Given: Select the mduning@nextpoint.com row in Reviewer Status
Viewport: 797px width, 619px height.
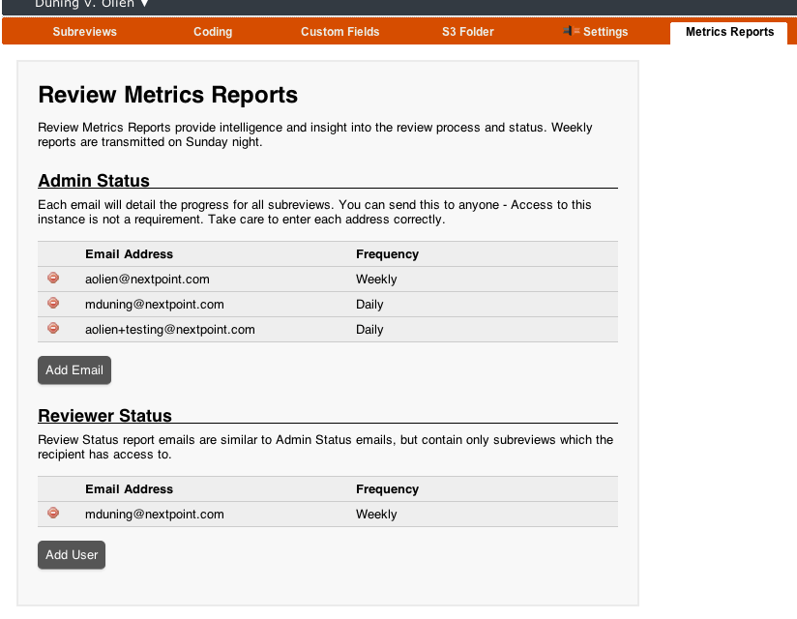Looking at the screenshot, I should click(x=155, y=513).
